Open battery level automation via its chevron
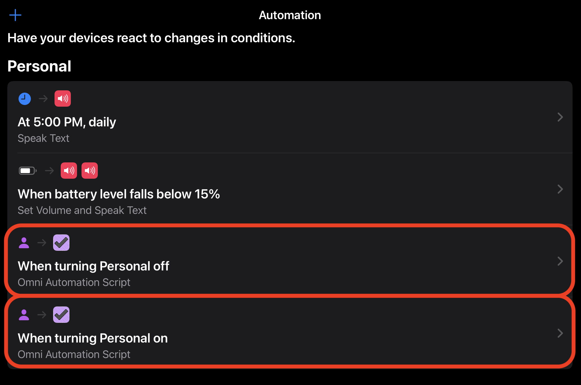 (x=560, y=189)
